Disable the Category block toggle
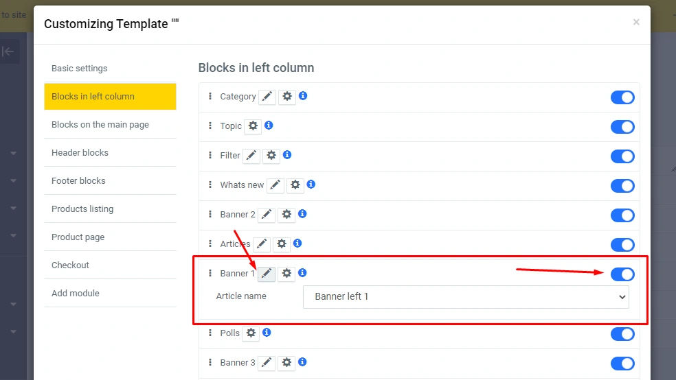 coord(622,97)
